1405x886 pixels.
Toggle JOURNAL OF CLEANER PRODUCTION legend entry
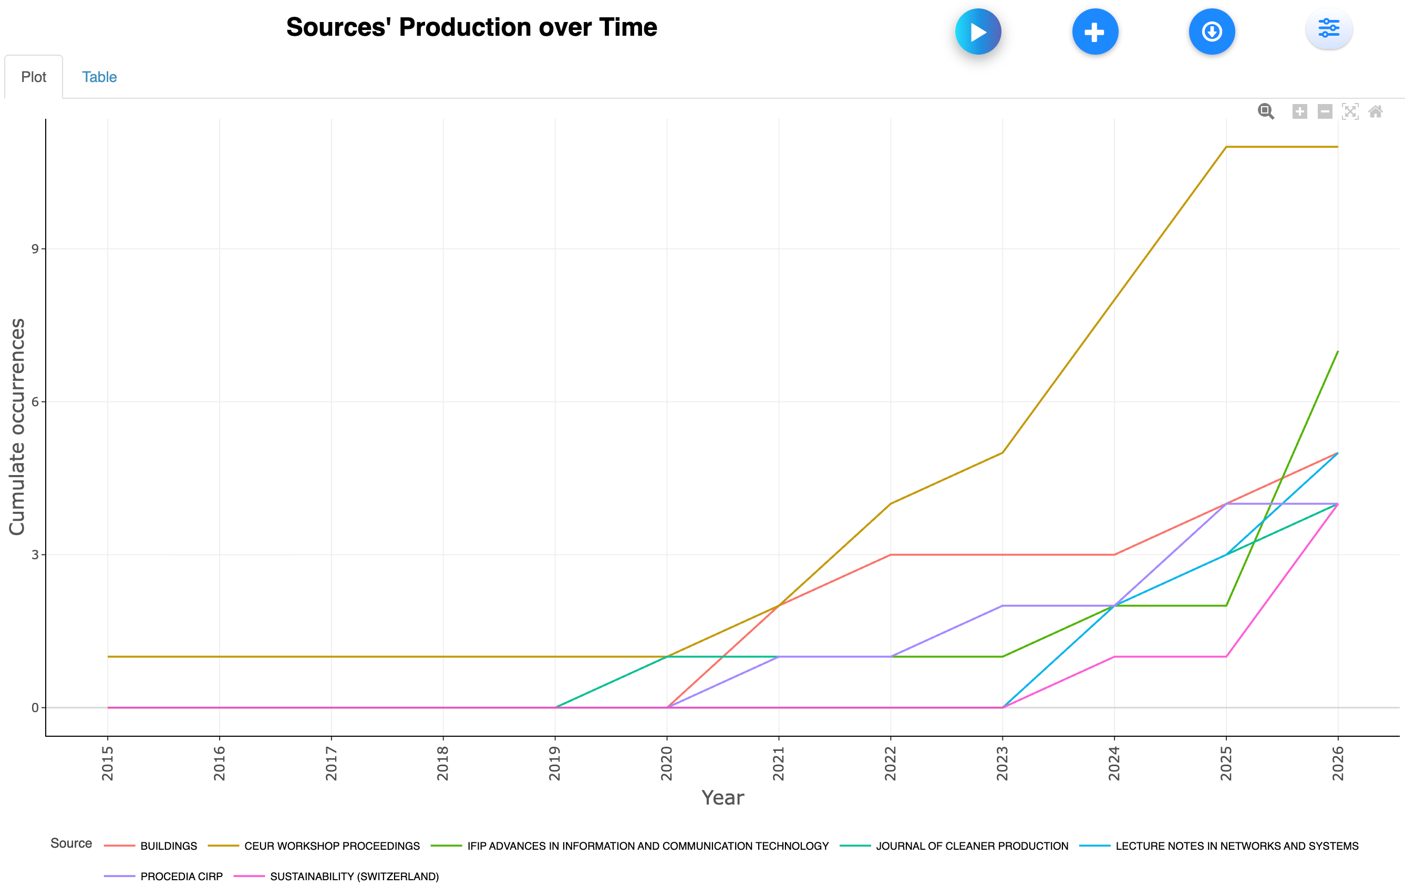972,846
